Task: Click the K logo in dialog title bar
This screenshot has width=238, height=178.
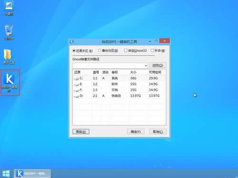Action: tap(72, 41)
